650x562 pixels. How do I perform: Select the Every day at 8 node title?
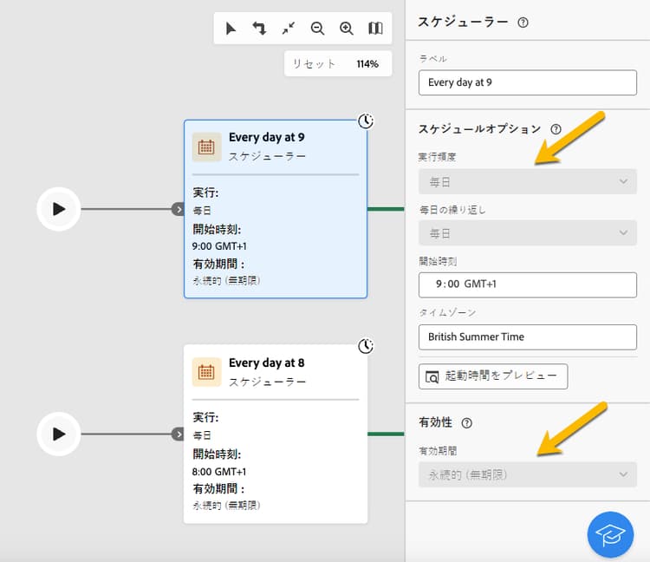point(267,363)
